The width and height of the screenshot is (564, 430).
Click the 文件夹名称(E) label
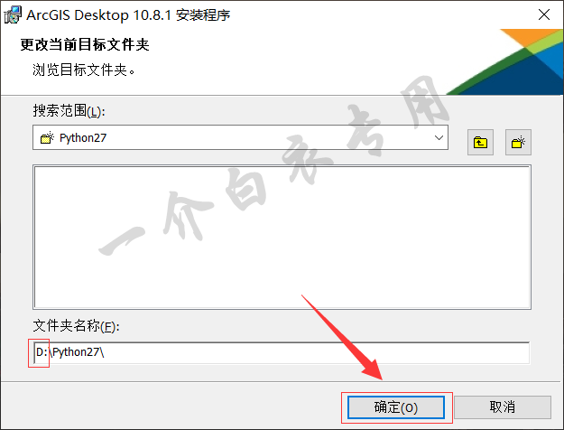[x=76, y=326]
